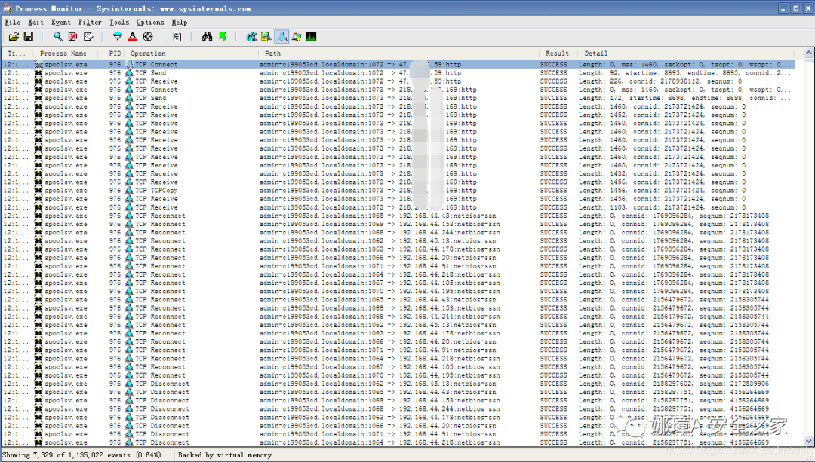Click status text 'Showing 7,329 of 1,135,022 events'
Image resolution: width=815 pixels, height=462 pixels.
click(x=66, y=454)
